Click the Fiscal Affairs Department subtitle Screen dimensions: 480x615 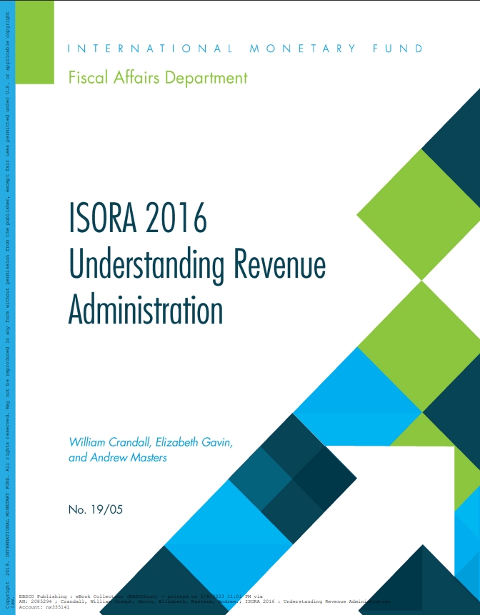[x=158, y=77]
